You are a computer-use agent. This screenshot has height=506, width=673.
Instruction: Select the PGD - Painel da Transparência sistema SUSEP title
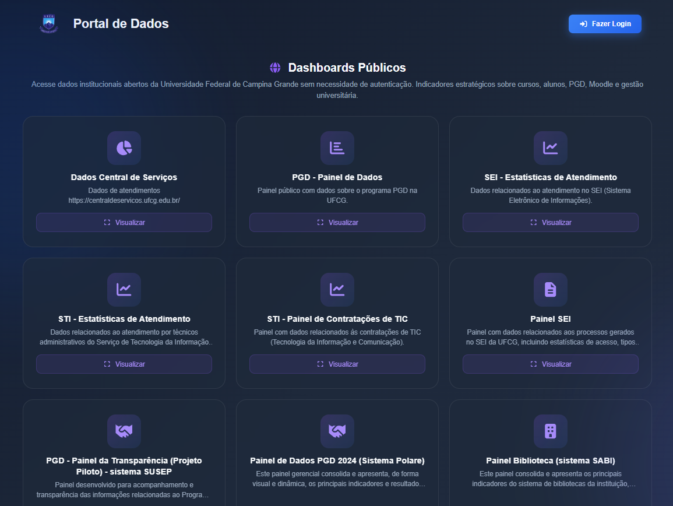click(x=124, y=466)
